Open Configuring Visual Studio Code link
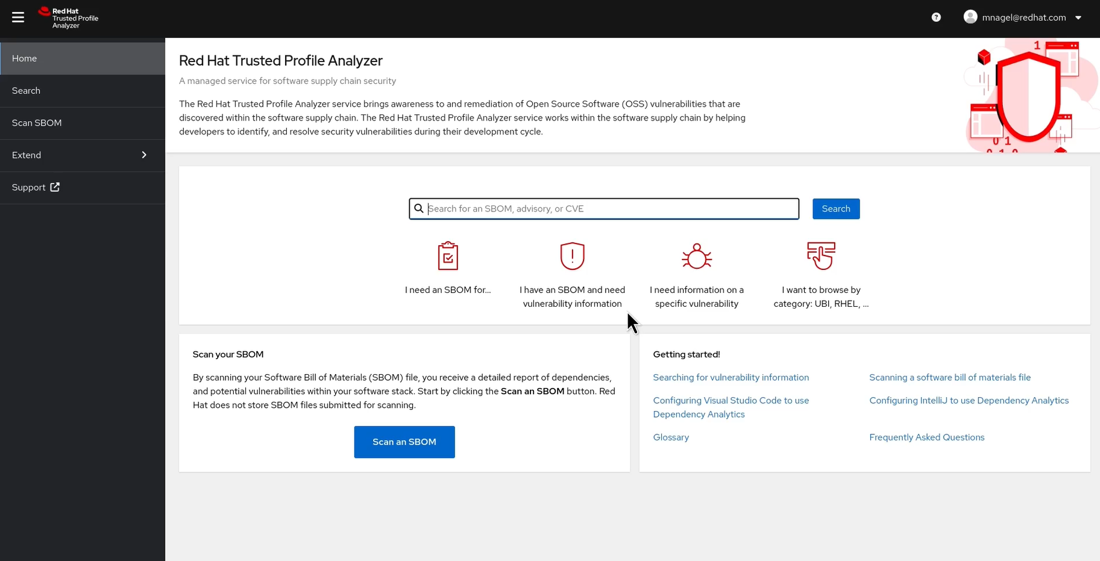 tap(731, 407)
